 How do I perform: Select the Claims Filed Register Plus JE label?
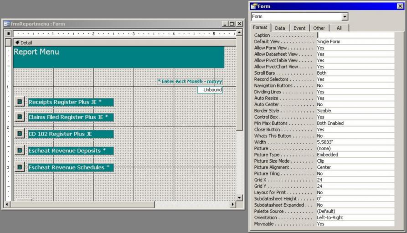pyautogui.click(x=71, y=117)
